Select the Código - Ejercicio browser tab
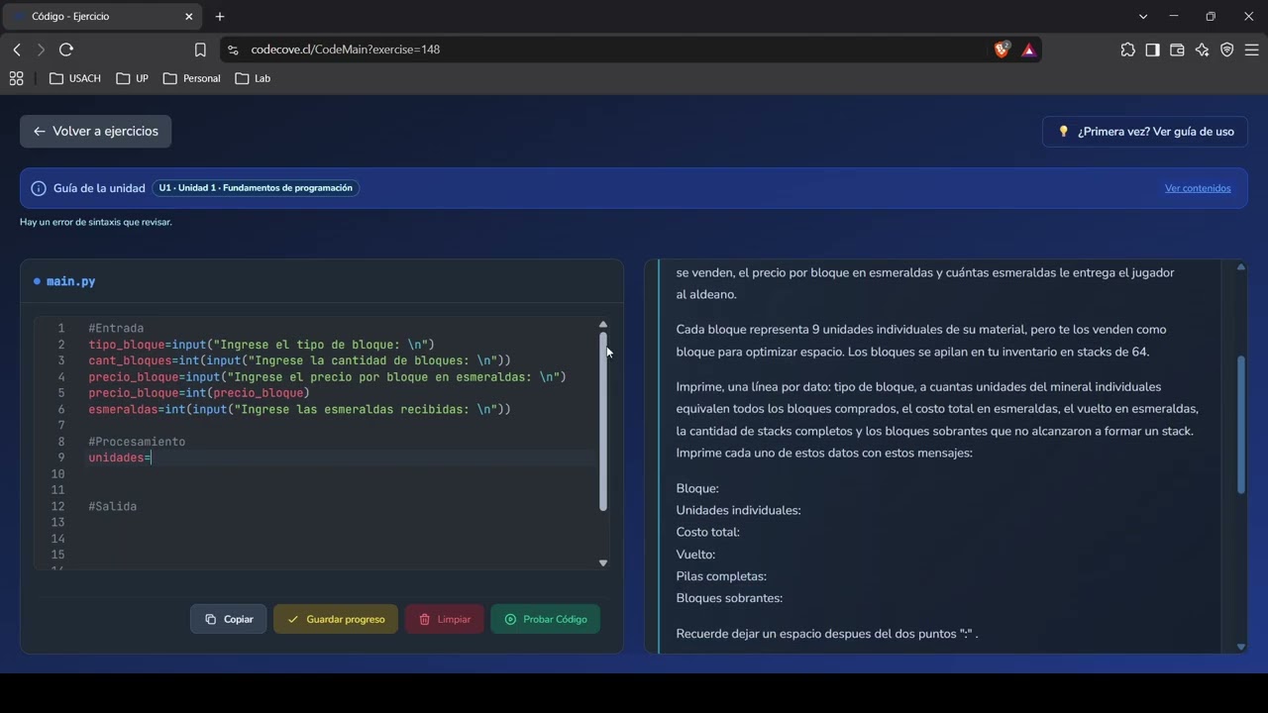The image size is (1268, 713). pyautogui.click(x=103, y=17)
